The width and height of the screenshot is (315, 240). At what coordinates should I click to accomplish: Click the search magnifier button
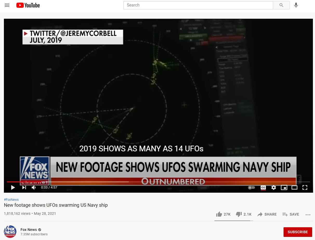(x=281, y=5)
